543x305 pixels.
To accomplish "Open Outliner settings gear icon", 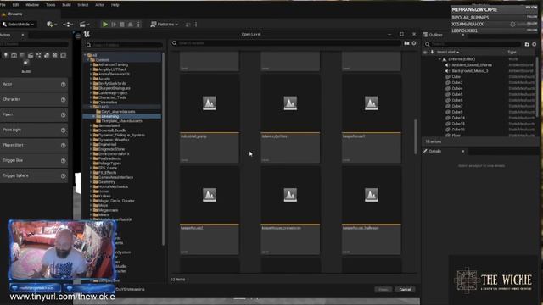I will [534, 44].
